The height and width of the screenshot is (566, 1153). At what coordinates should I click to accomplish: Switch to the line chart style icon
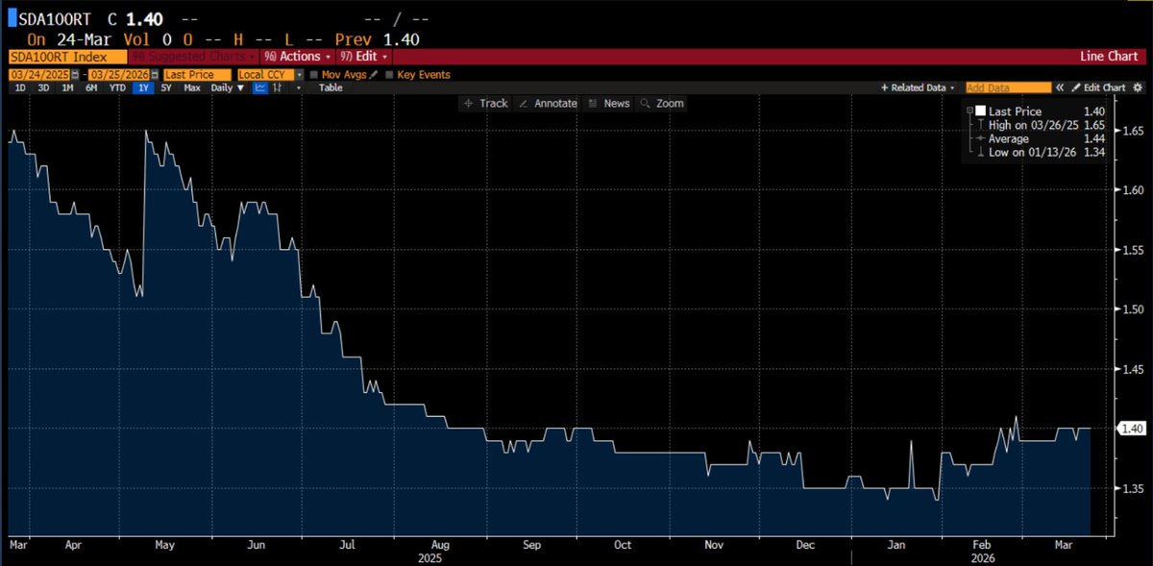[x=259, y=87]
